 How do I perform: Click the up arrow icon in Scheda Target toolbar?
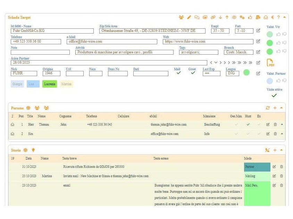pos(227,17)
